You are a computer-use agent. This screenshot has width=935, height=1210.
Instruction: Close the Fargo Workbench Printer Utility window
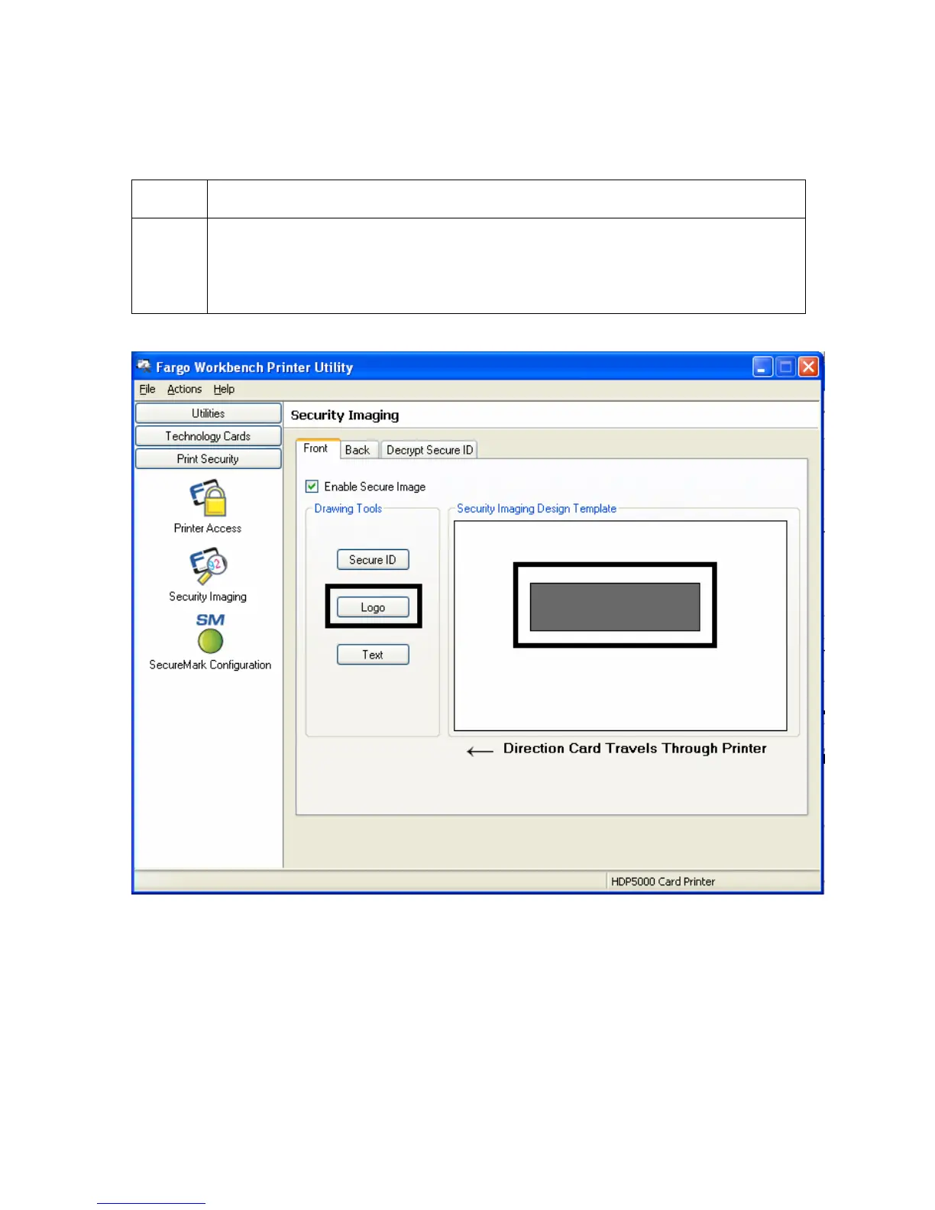[x=808, y=367]
